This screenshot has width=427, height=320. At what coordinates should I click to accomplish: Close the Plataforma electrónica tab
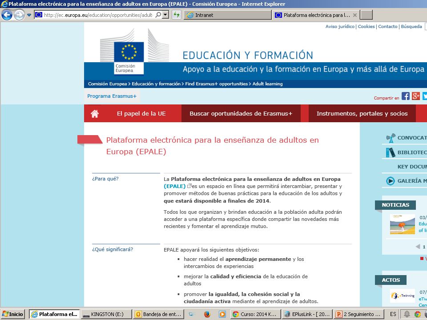(355, 15)
